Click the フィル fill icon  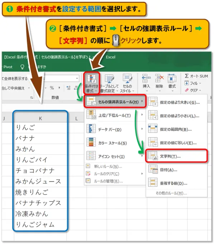click(x=187, y=83)
